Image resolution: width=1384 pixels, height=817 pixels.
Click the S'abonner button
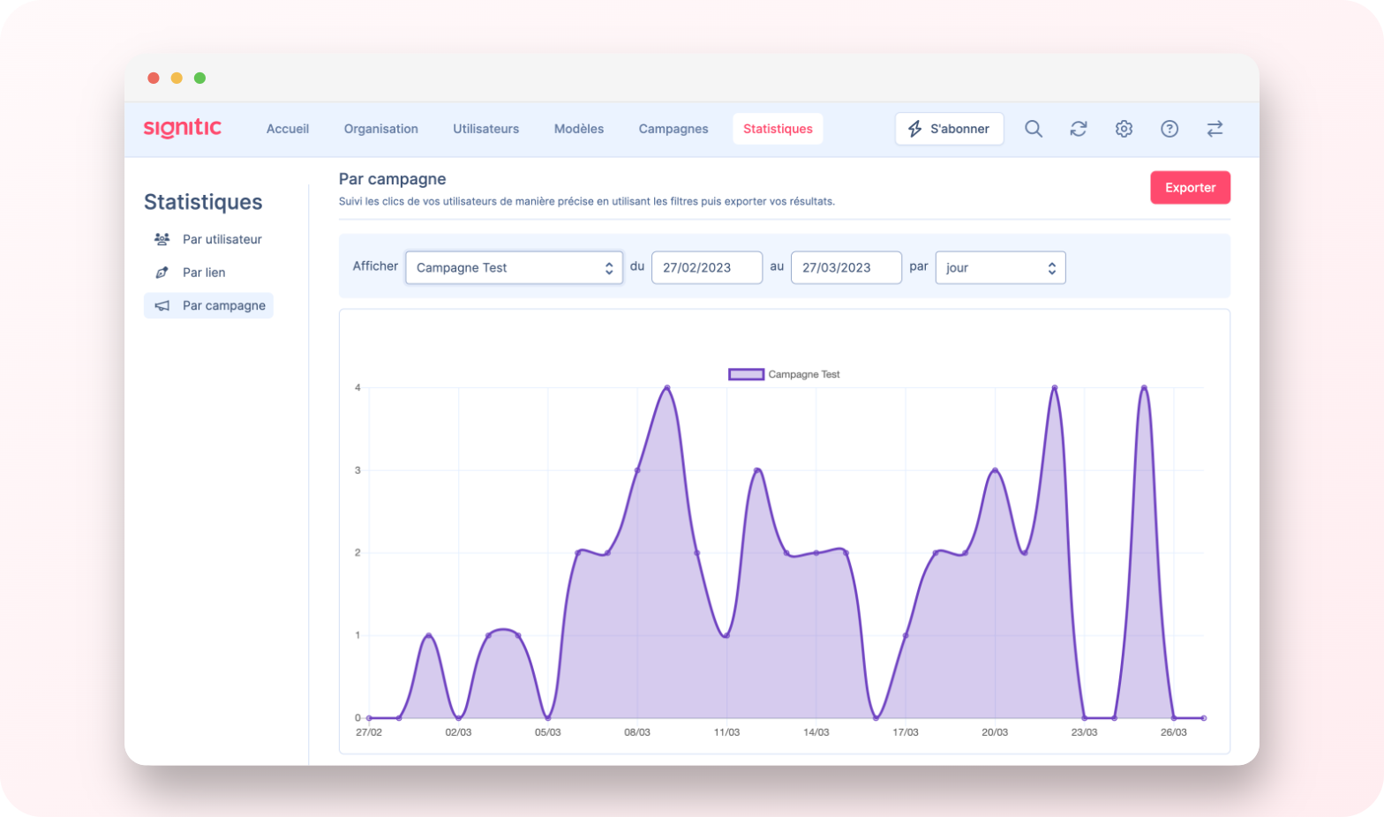coord(950,129)
